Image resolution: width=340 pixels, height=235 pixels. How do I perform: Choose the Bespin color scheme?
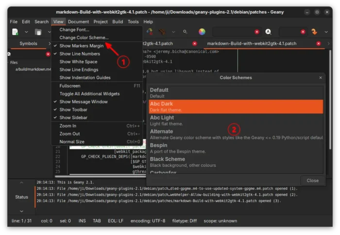pos(236,148)
